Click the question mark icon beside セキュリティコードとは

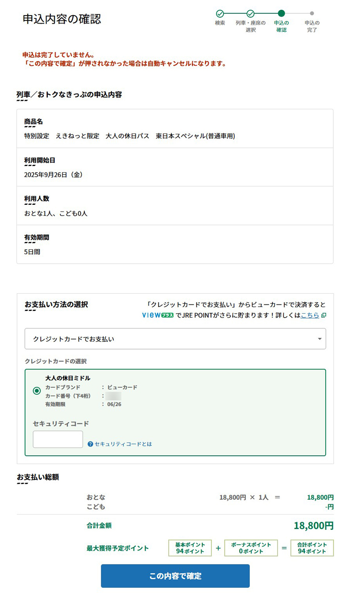tap(91, 444)
